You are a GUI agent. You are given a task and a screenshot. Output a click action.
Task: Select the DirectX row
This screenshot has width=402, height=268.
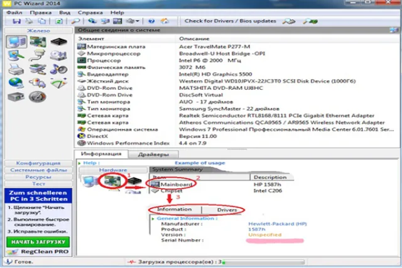pos(237,136)
